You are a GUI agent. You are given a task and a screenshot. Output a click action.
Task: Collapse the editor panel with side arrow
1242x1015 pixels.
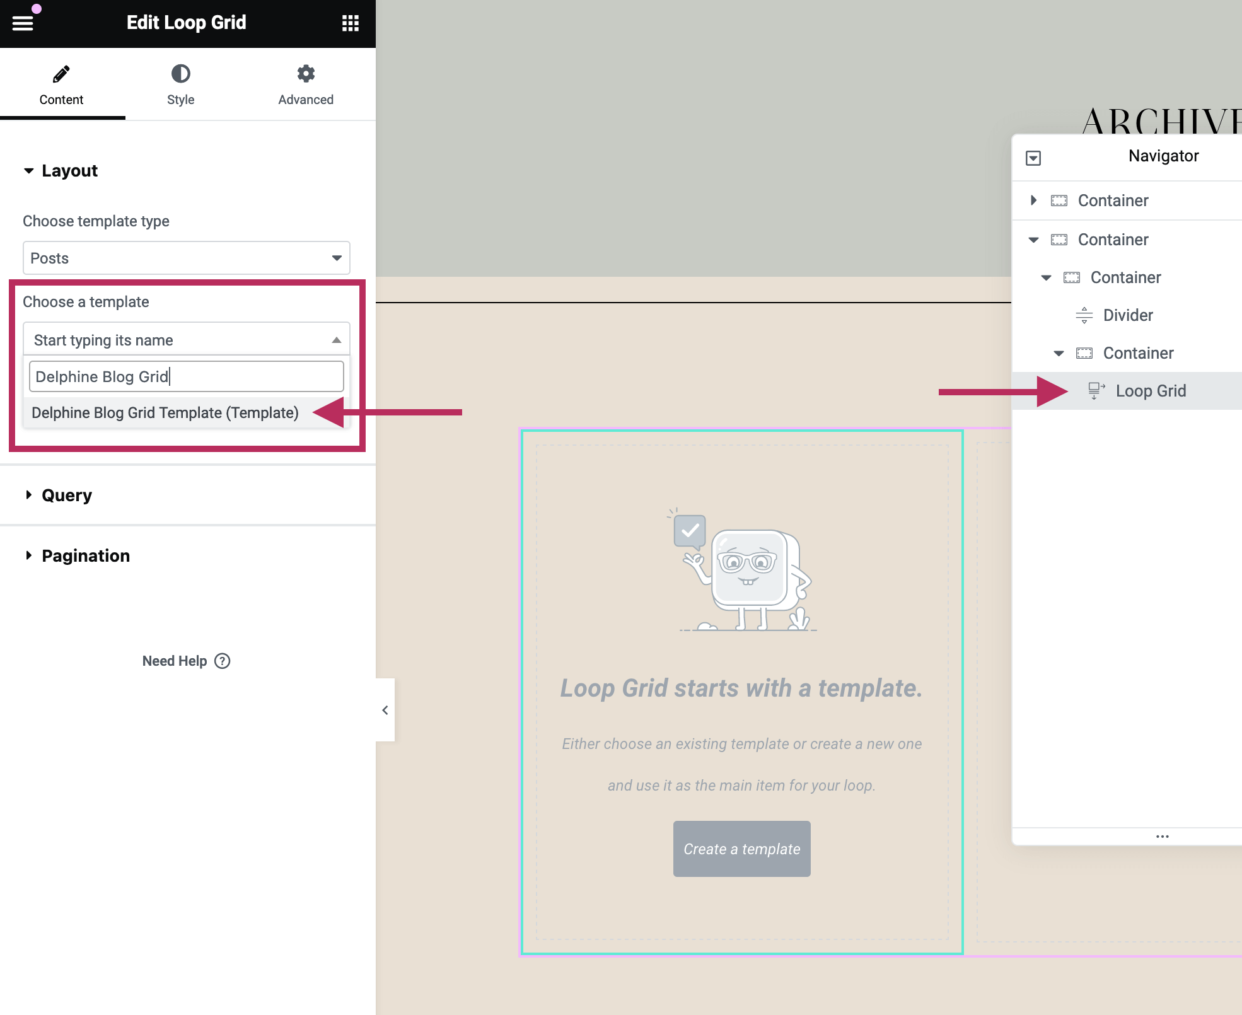385,710
